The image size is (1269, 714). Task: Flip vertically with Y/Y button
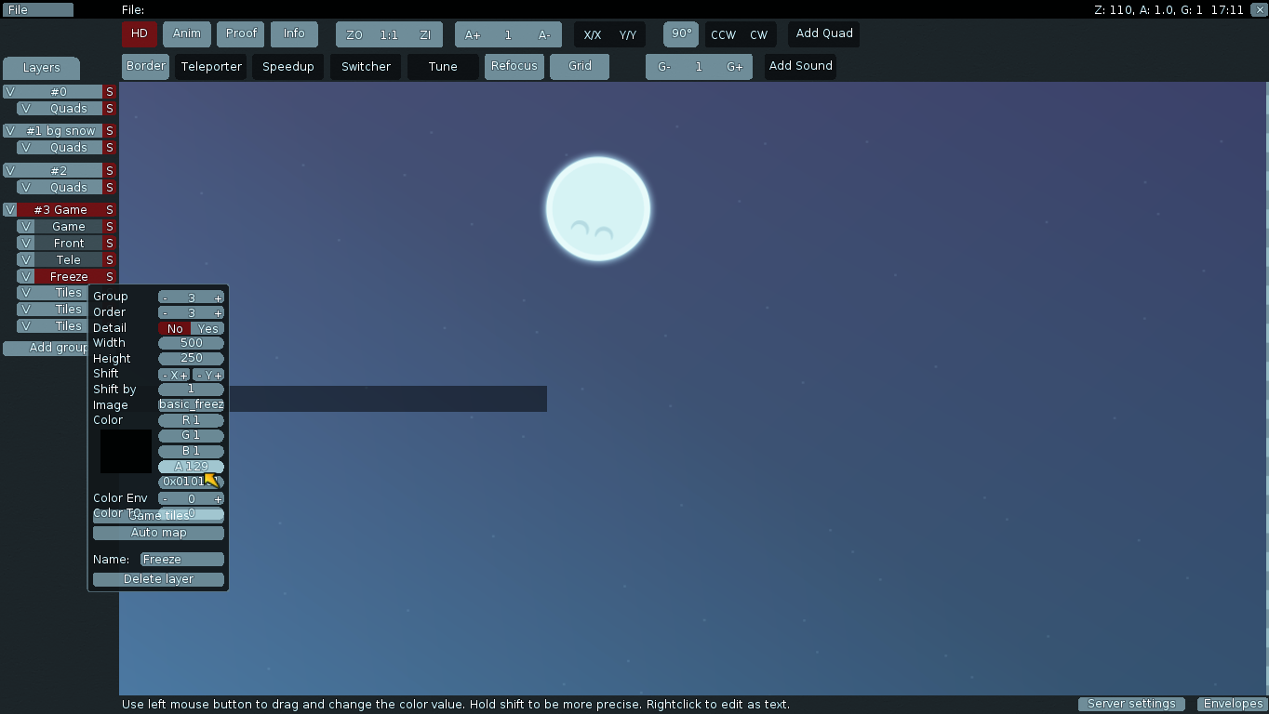pyautogui.click(x=628, y=35)
